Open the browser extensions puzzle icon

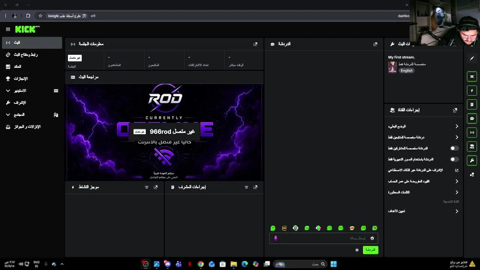tap(28, 16)
